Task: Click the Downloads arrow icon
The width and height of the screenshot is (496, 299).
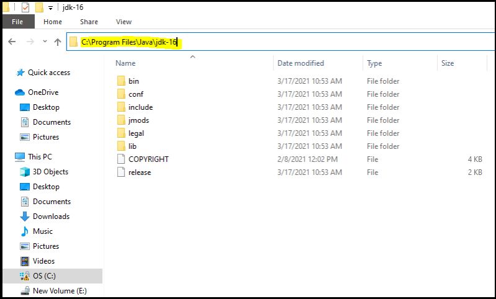Action: tap(25, 216)
